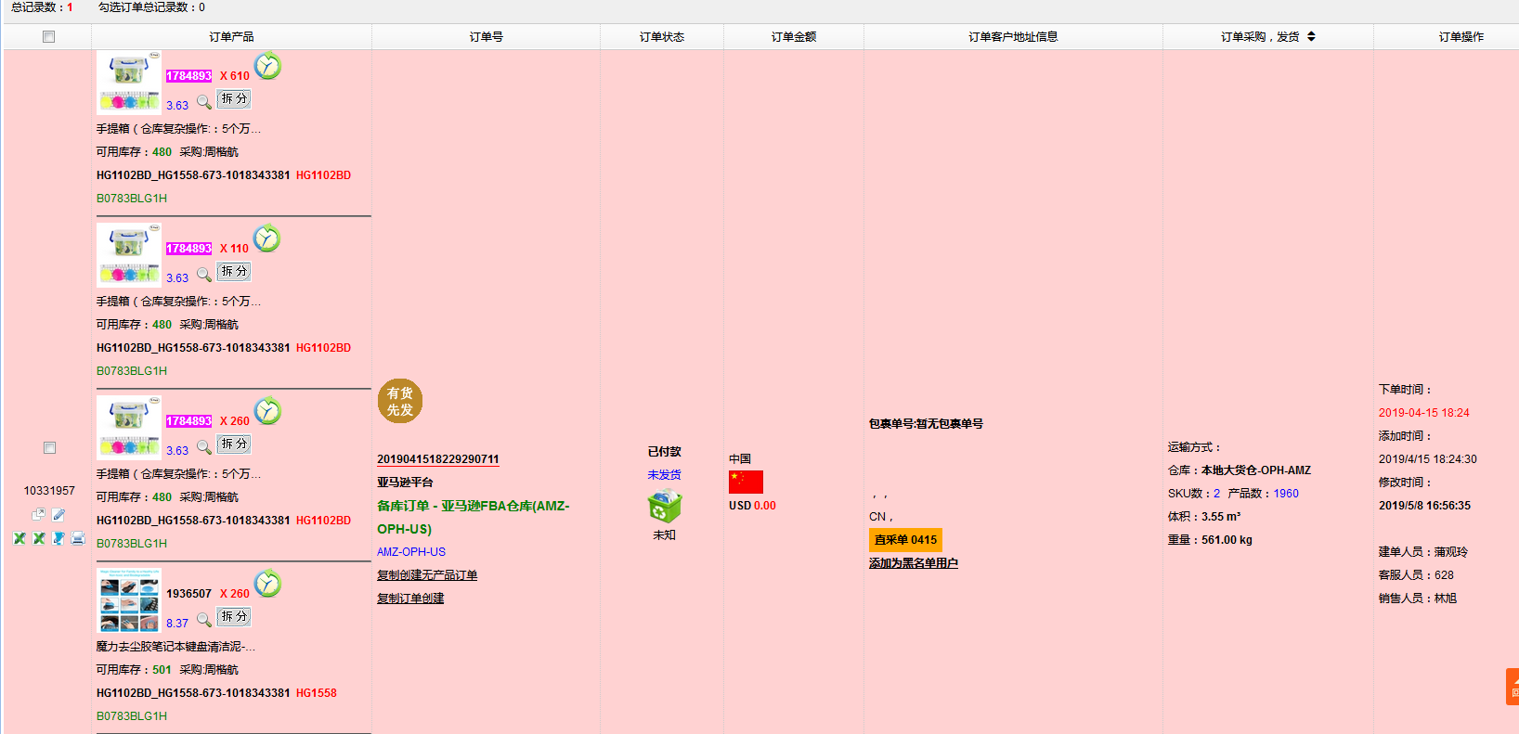Screen dimensions: 1519x734
Task: Click the product count 1960 link
Action: click(1286, 494)
